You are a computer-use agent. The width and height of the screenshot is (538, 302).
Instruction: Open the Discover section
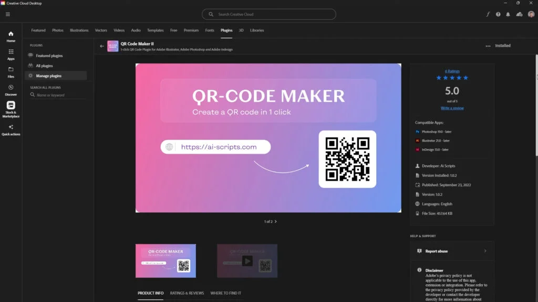pyautogui.click(x=11, y=90)
